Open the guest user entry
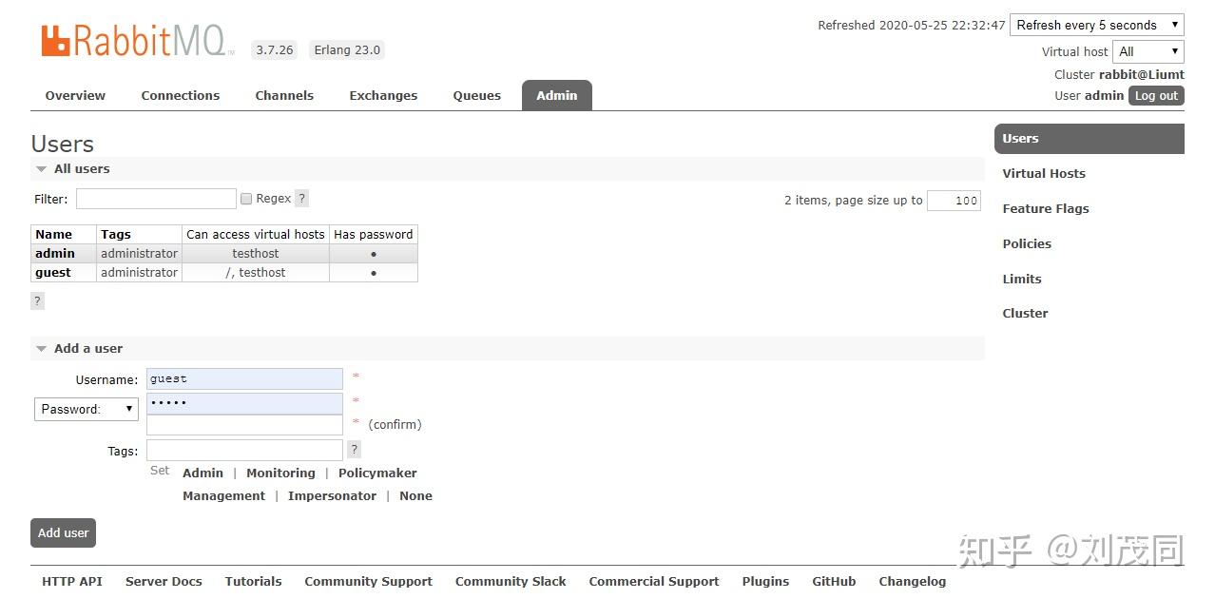 (x=53, y=272)
